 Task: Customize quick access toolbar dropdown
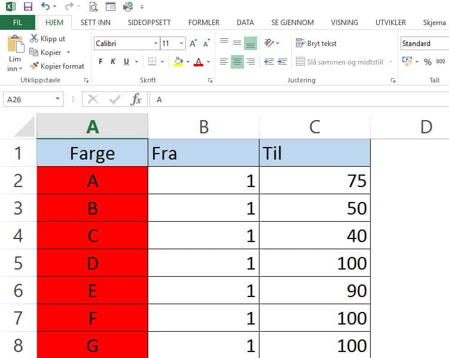tap(142, 7)
